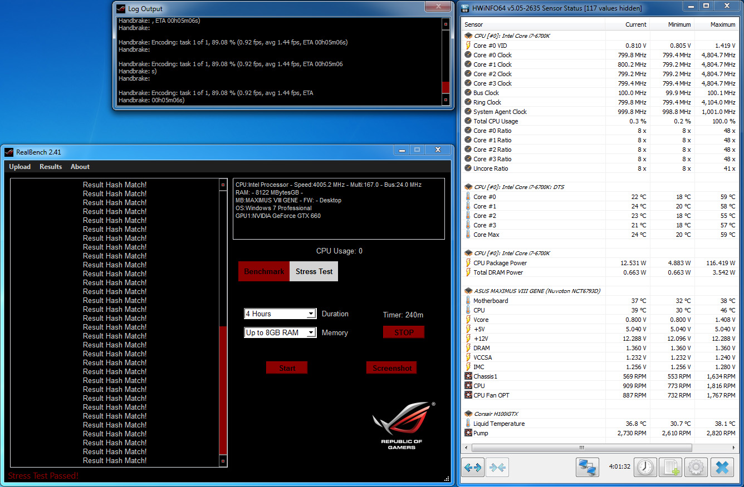744x487 pixels.
Task: Click thermometer icon beside Core Max
Action: point(468,235)
